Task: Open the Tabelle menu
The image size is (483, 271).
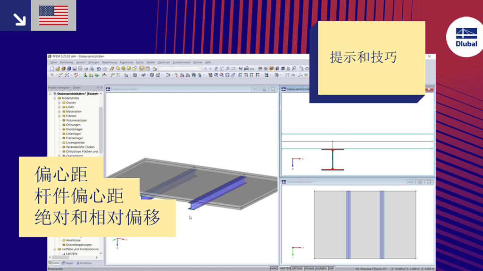Action: pos(150,63)
